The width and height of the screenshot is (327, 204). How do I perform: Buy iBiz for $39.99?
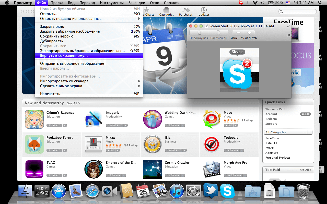(173, 150)
